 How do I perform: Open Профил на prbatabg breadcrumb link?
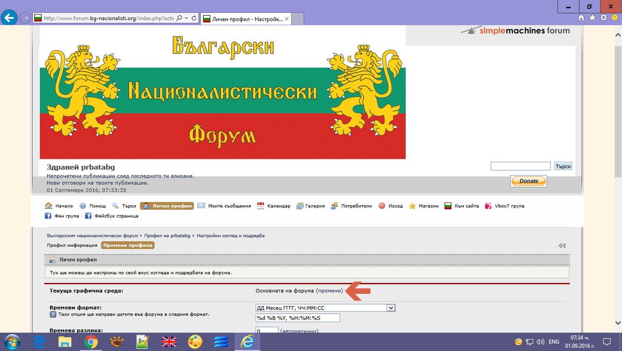click(x=167, y=235)
